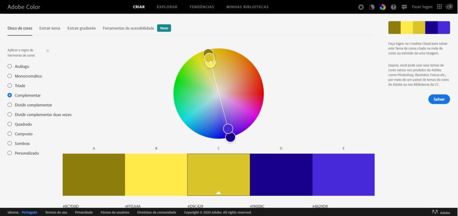Viewport: 458px width, 216px height.
Task: Click hex value #8C7D0D
Action: [71, 206]
